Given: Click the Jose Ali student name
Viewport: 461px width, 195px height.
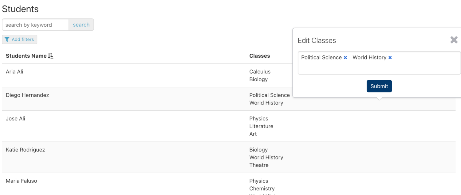Looking at the screenshot, I should pyautogui.click(x=15, y=119).
